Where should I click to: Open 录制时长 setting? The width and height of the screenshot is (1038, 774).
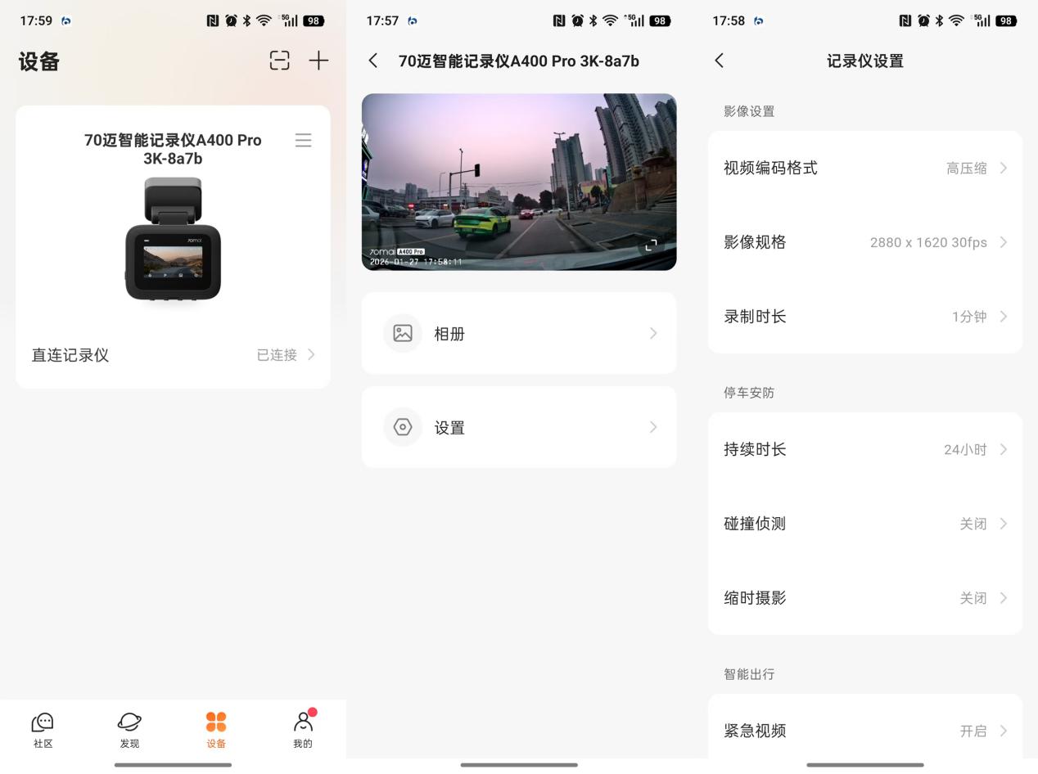point(865,317)
